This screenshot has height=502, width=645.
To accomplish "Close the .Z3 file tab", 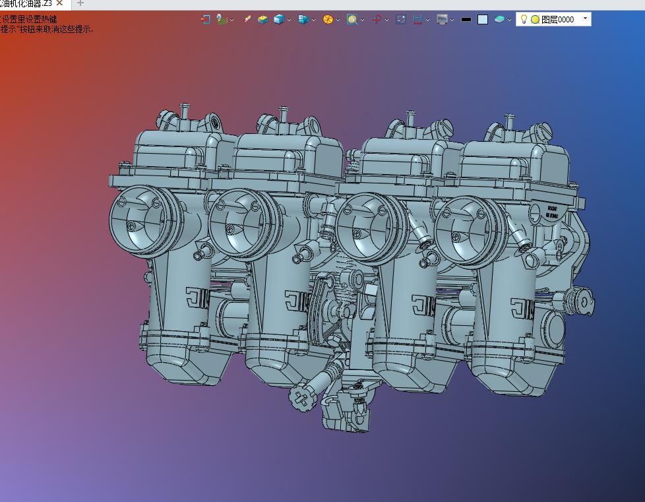I will pyautogui.click(x=59, y=4).
